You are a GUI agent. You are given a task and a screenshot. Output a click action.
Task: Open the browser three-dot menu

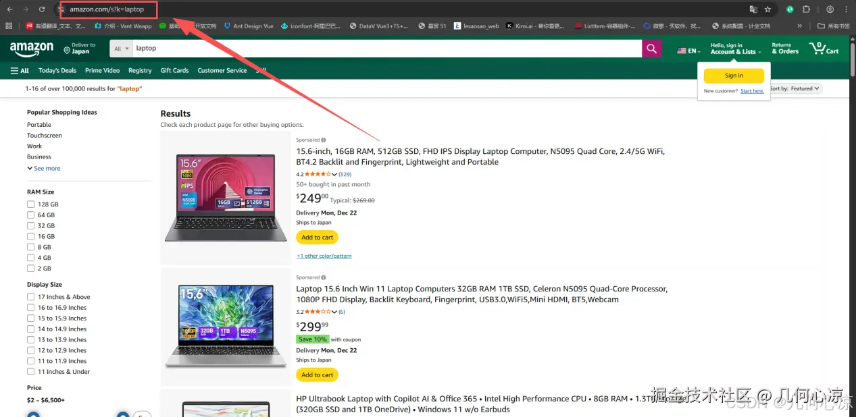click(x=847, y=9)
